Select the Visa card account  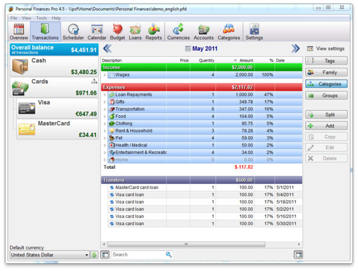[57, 108]
